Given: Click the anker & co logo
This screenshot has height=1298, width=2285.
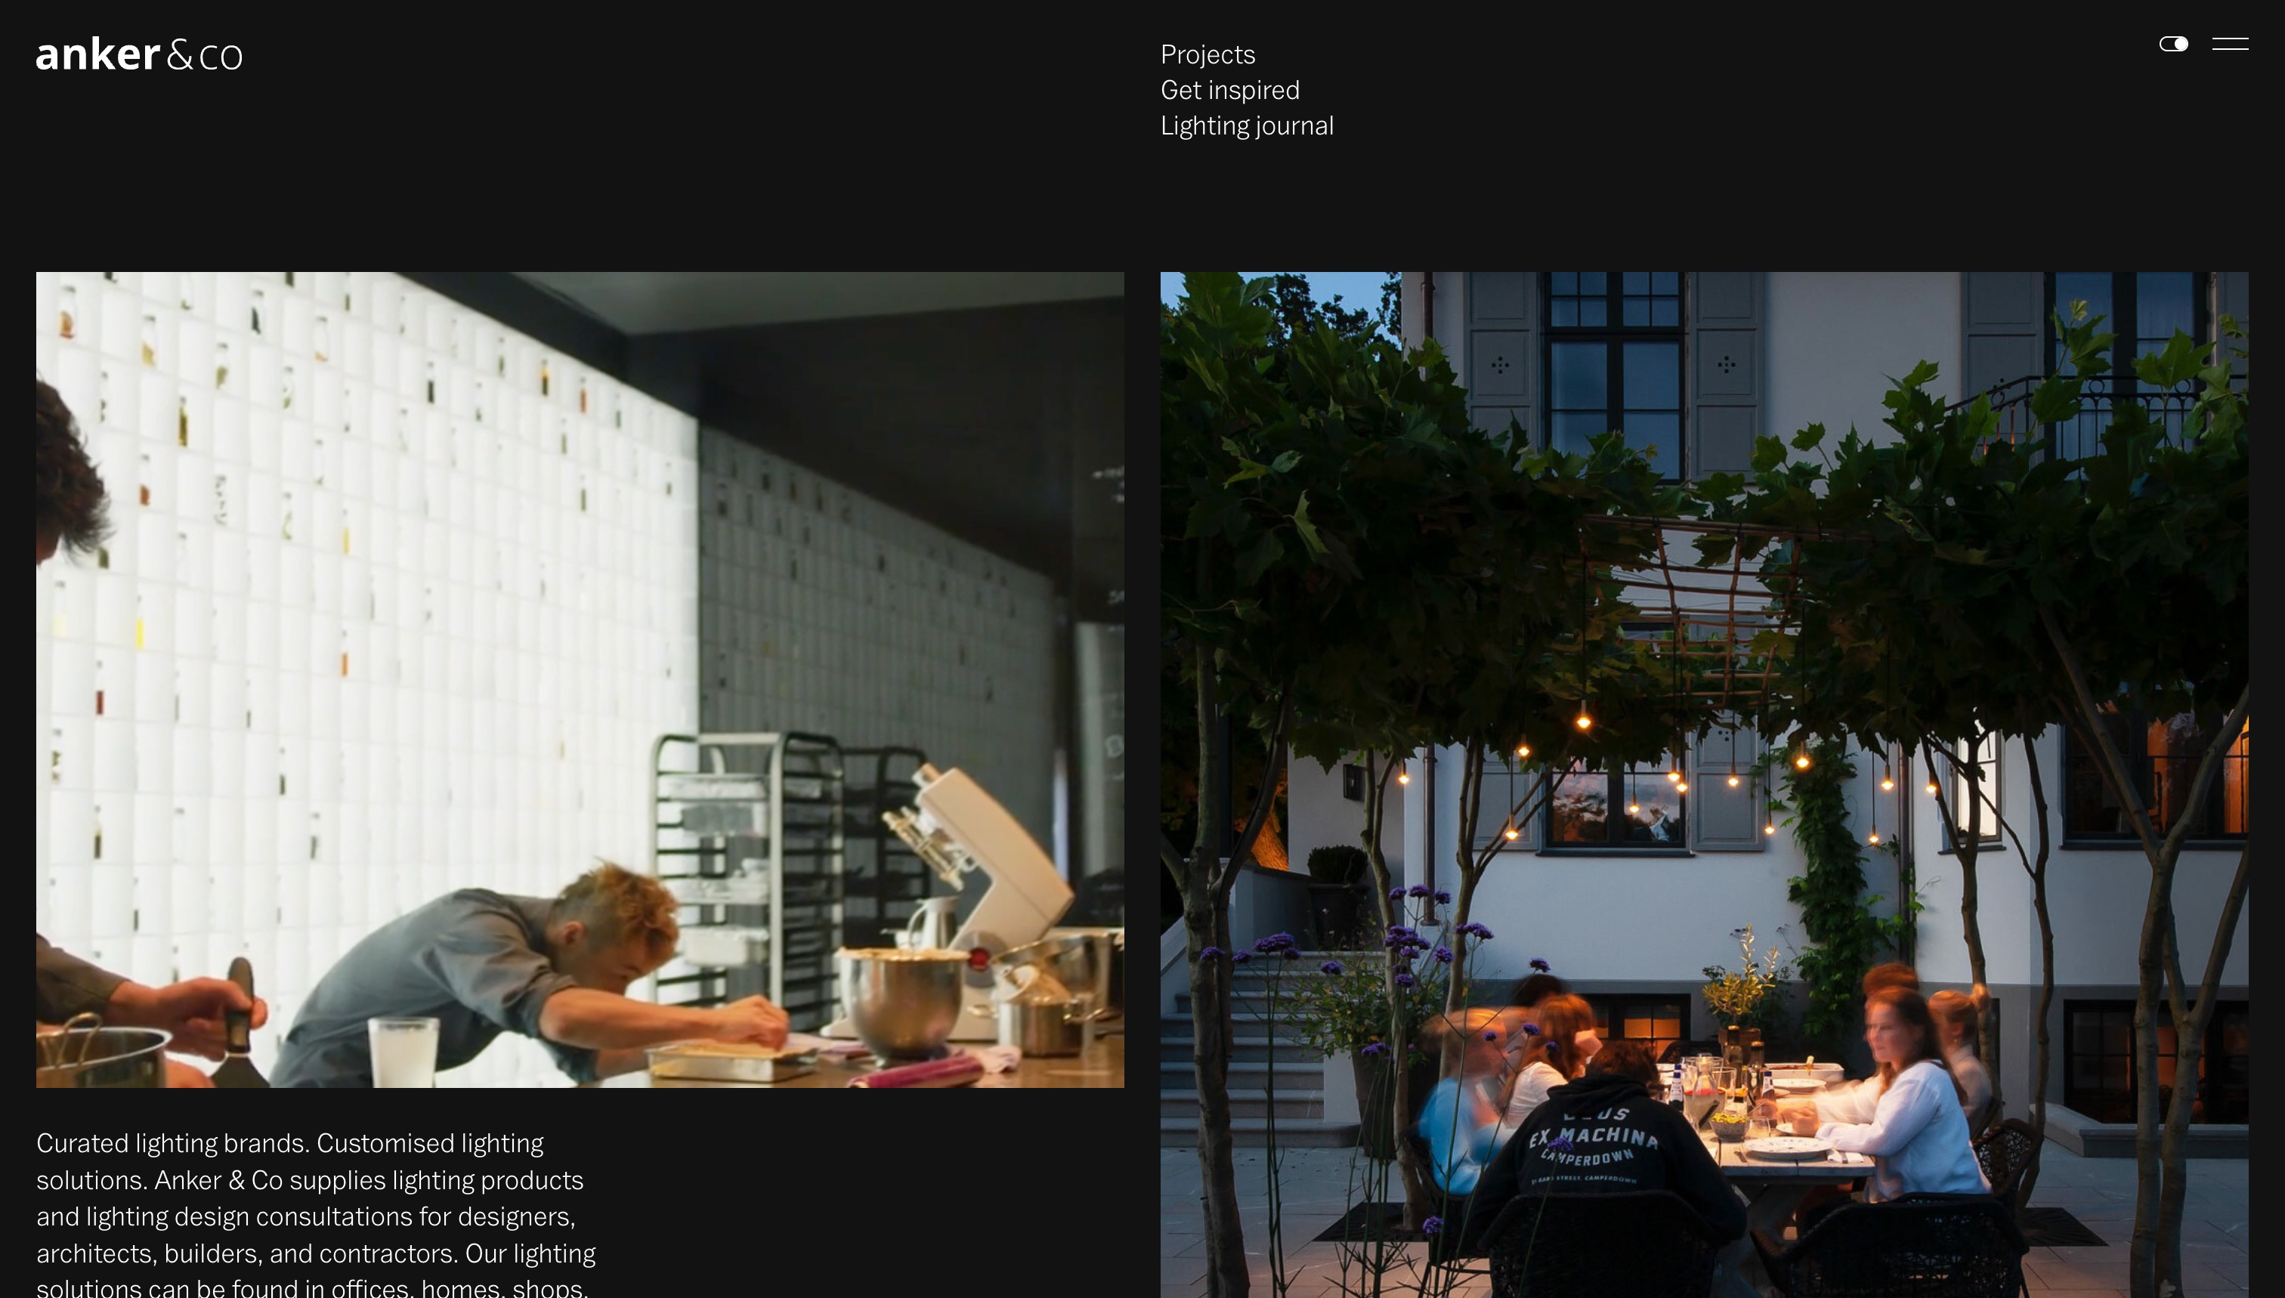Looking at the screenshot, I should [139, 54].
